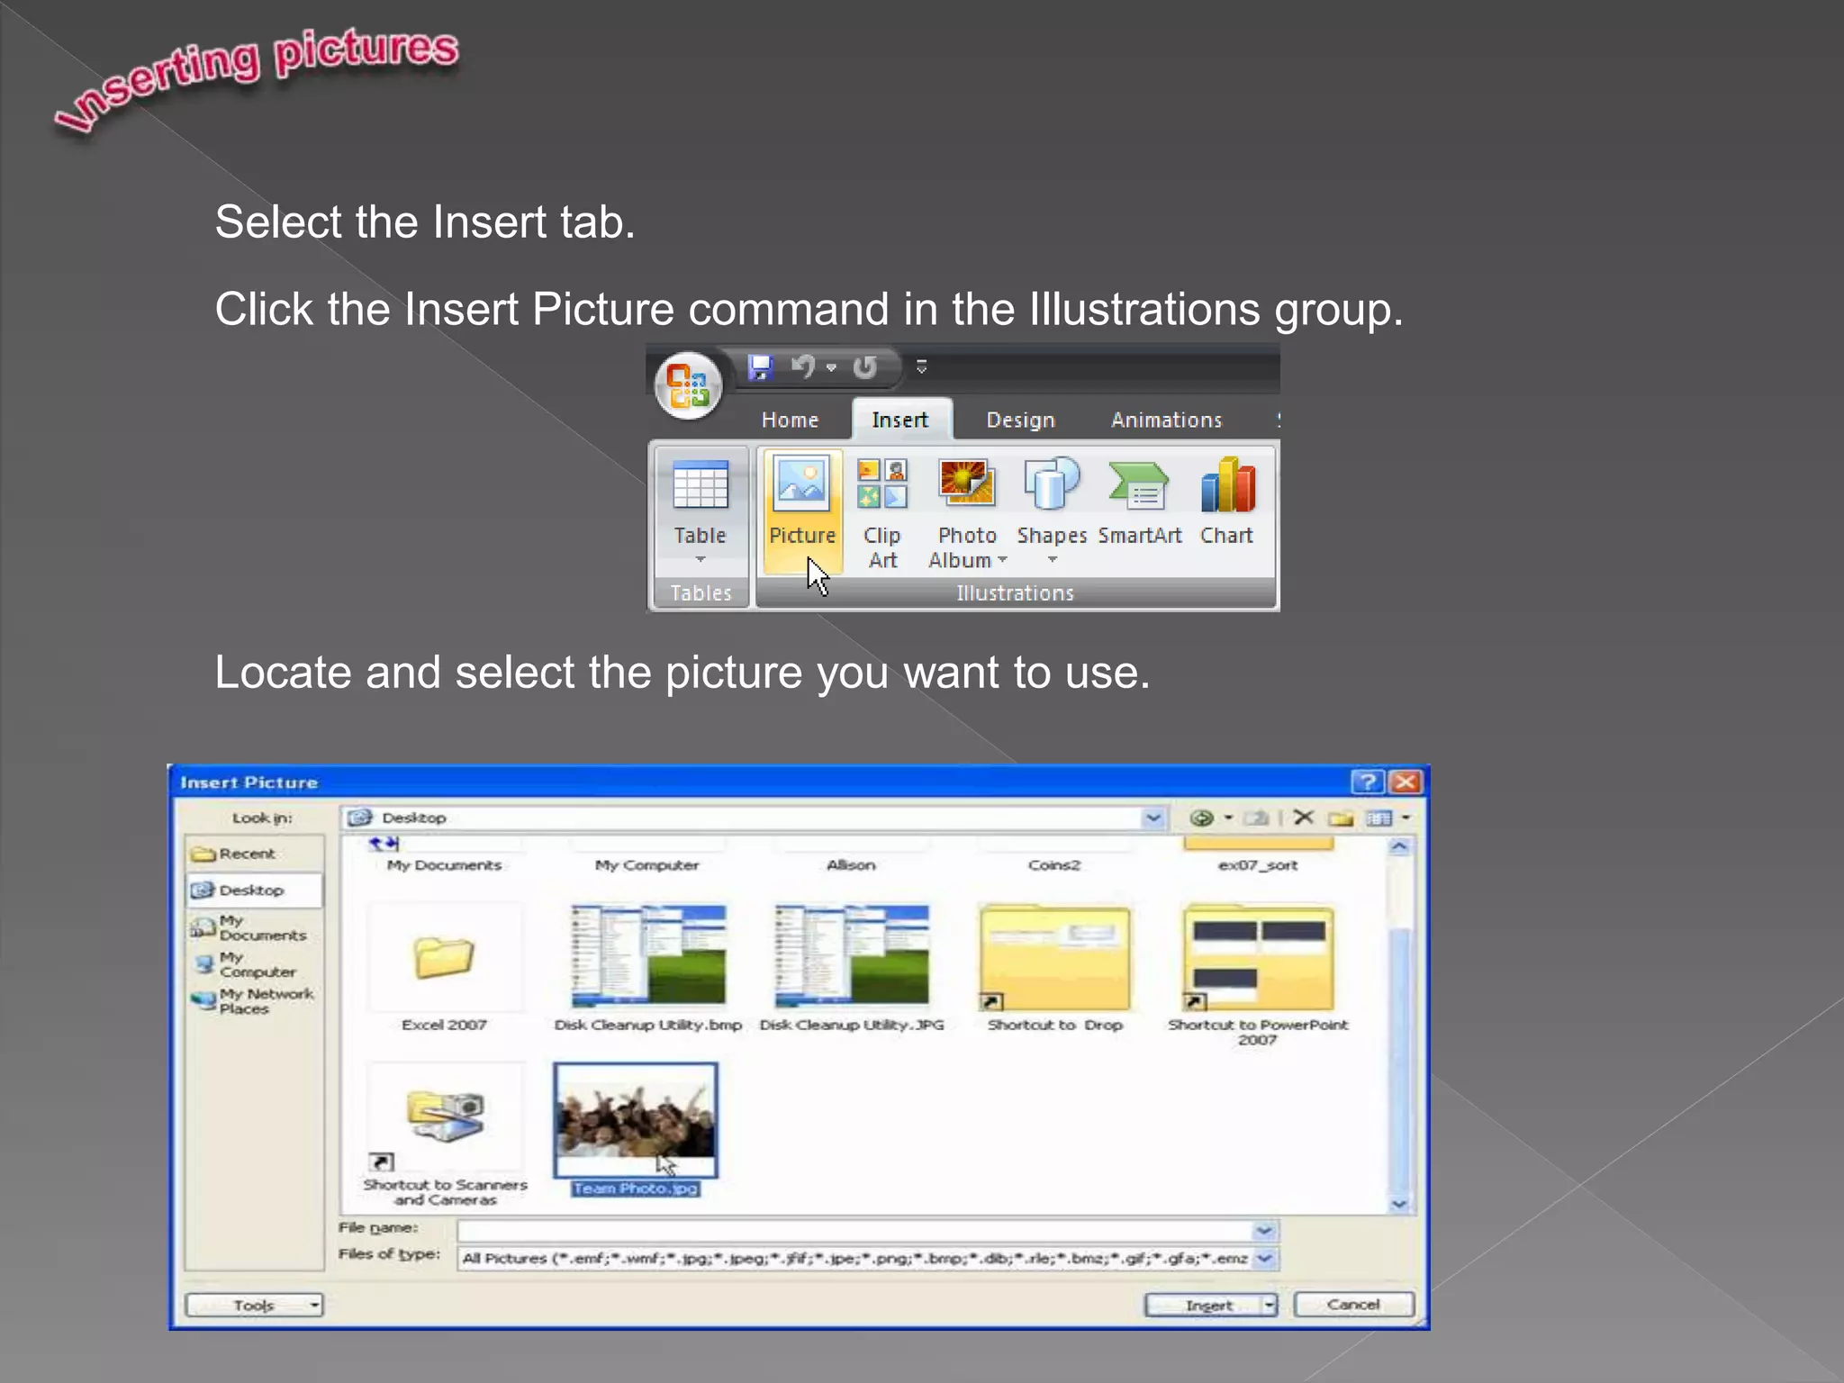Click the ex07_sort item label
The width and height of the screenshot is (1844, 1383).
click(1257, 864)
